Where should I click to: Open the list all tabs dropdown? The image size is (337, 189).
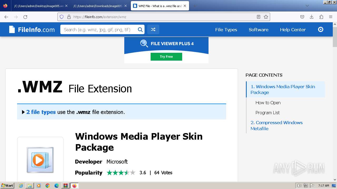[307, 6]
